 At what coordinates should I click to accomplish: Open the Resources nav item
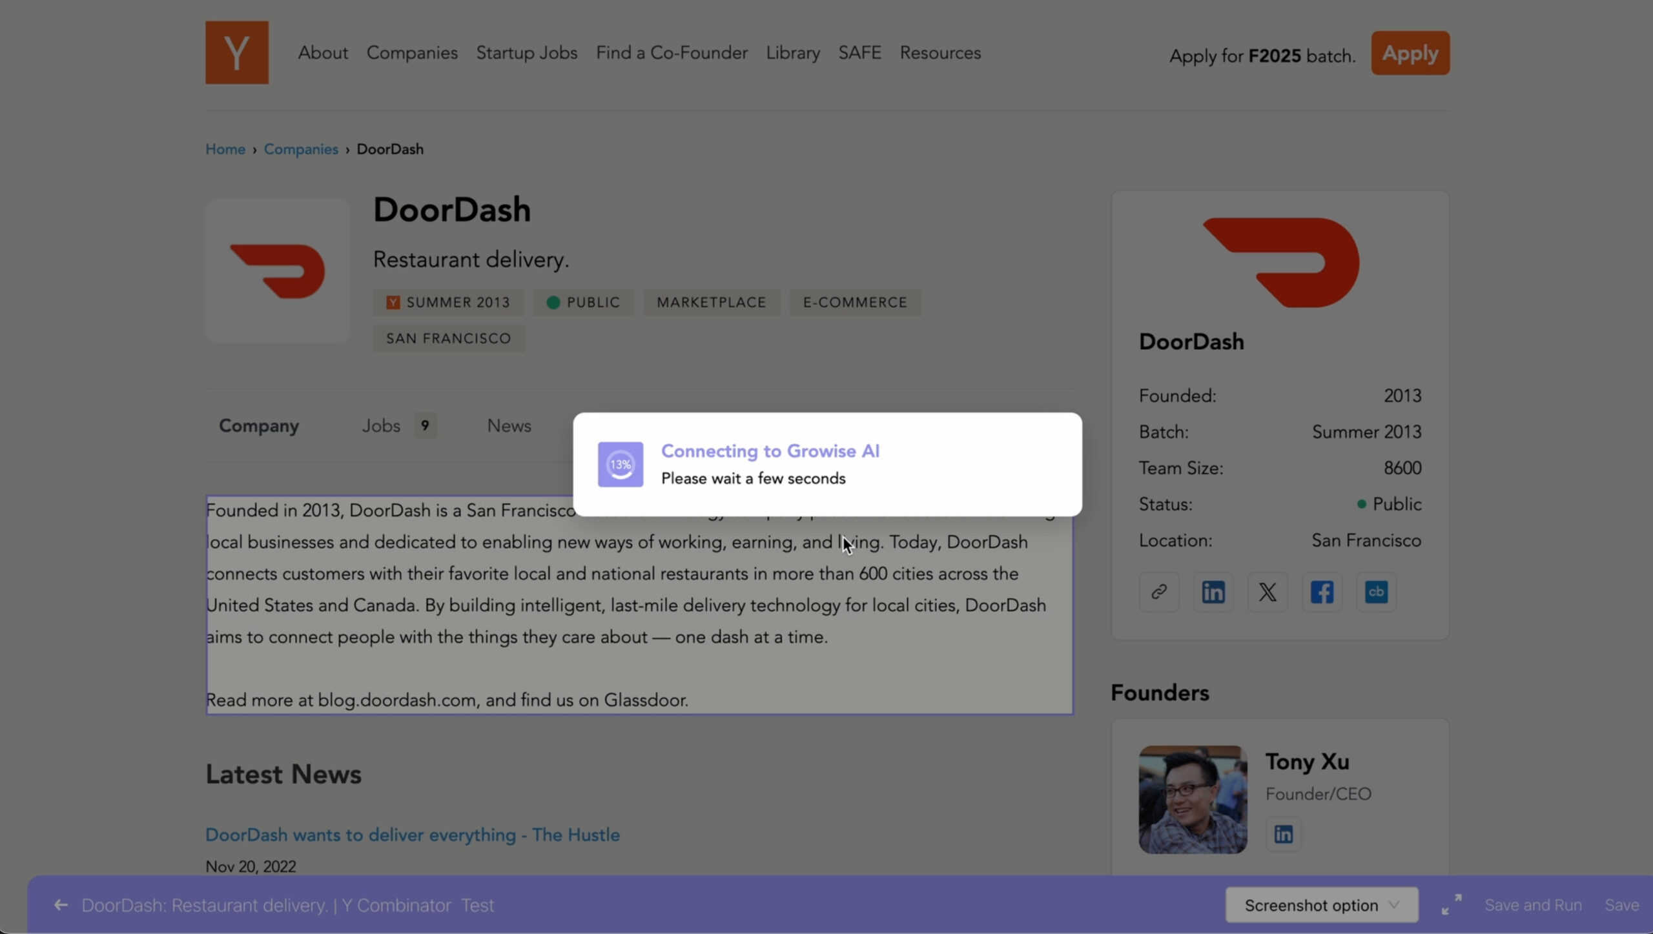pyautogui.click(x=940, y=52)
